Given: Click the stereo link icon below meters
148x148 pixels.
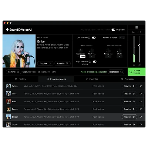Looking at the screenshot, I should pyautogui.click(x=134, y=65).
